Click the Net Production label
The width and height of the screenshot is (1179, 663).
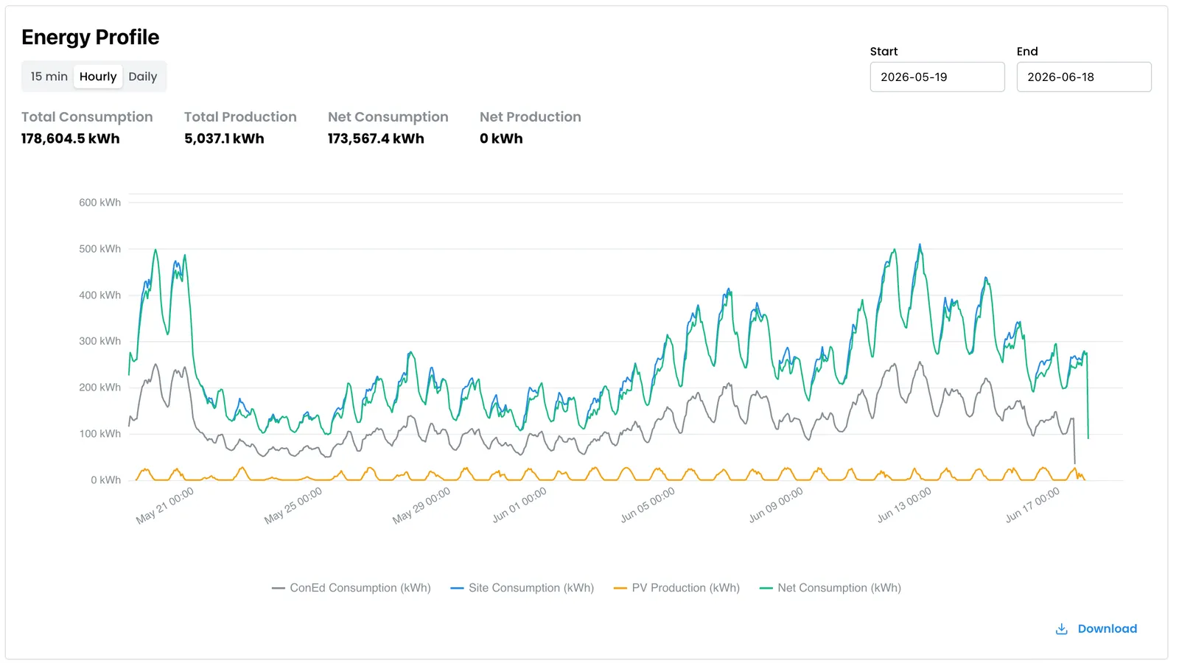tap(531, 117)
